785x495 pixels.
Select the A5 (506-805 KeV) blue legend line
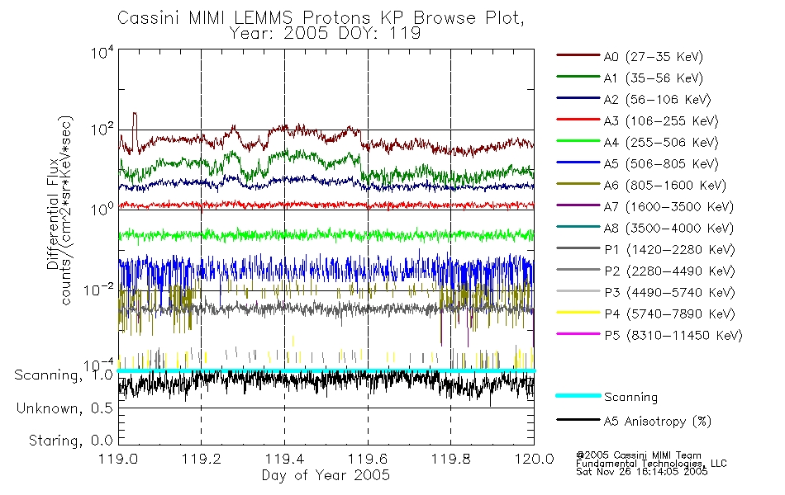pyautogui.click(x=578, y=163)
